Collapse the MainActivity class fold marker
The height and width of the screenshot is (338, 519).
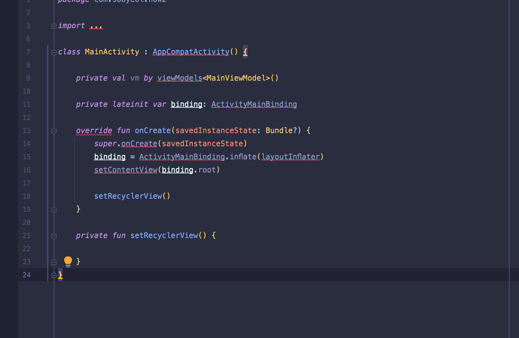[54, 52]
